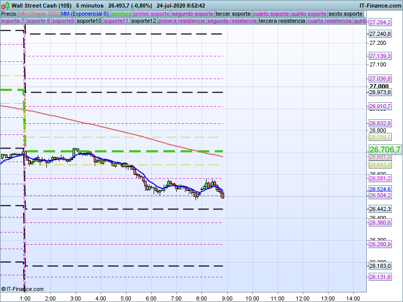Select the Precio legend label
Image resolution: width=403 pixels, height=302 pixels.
click(x=9, y=14)
